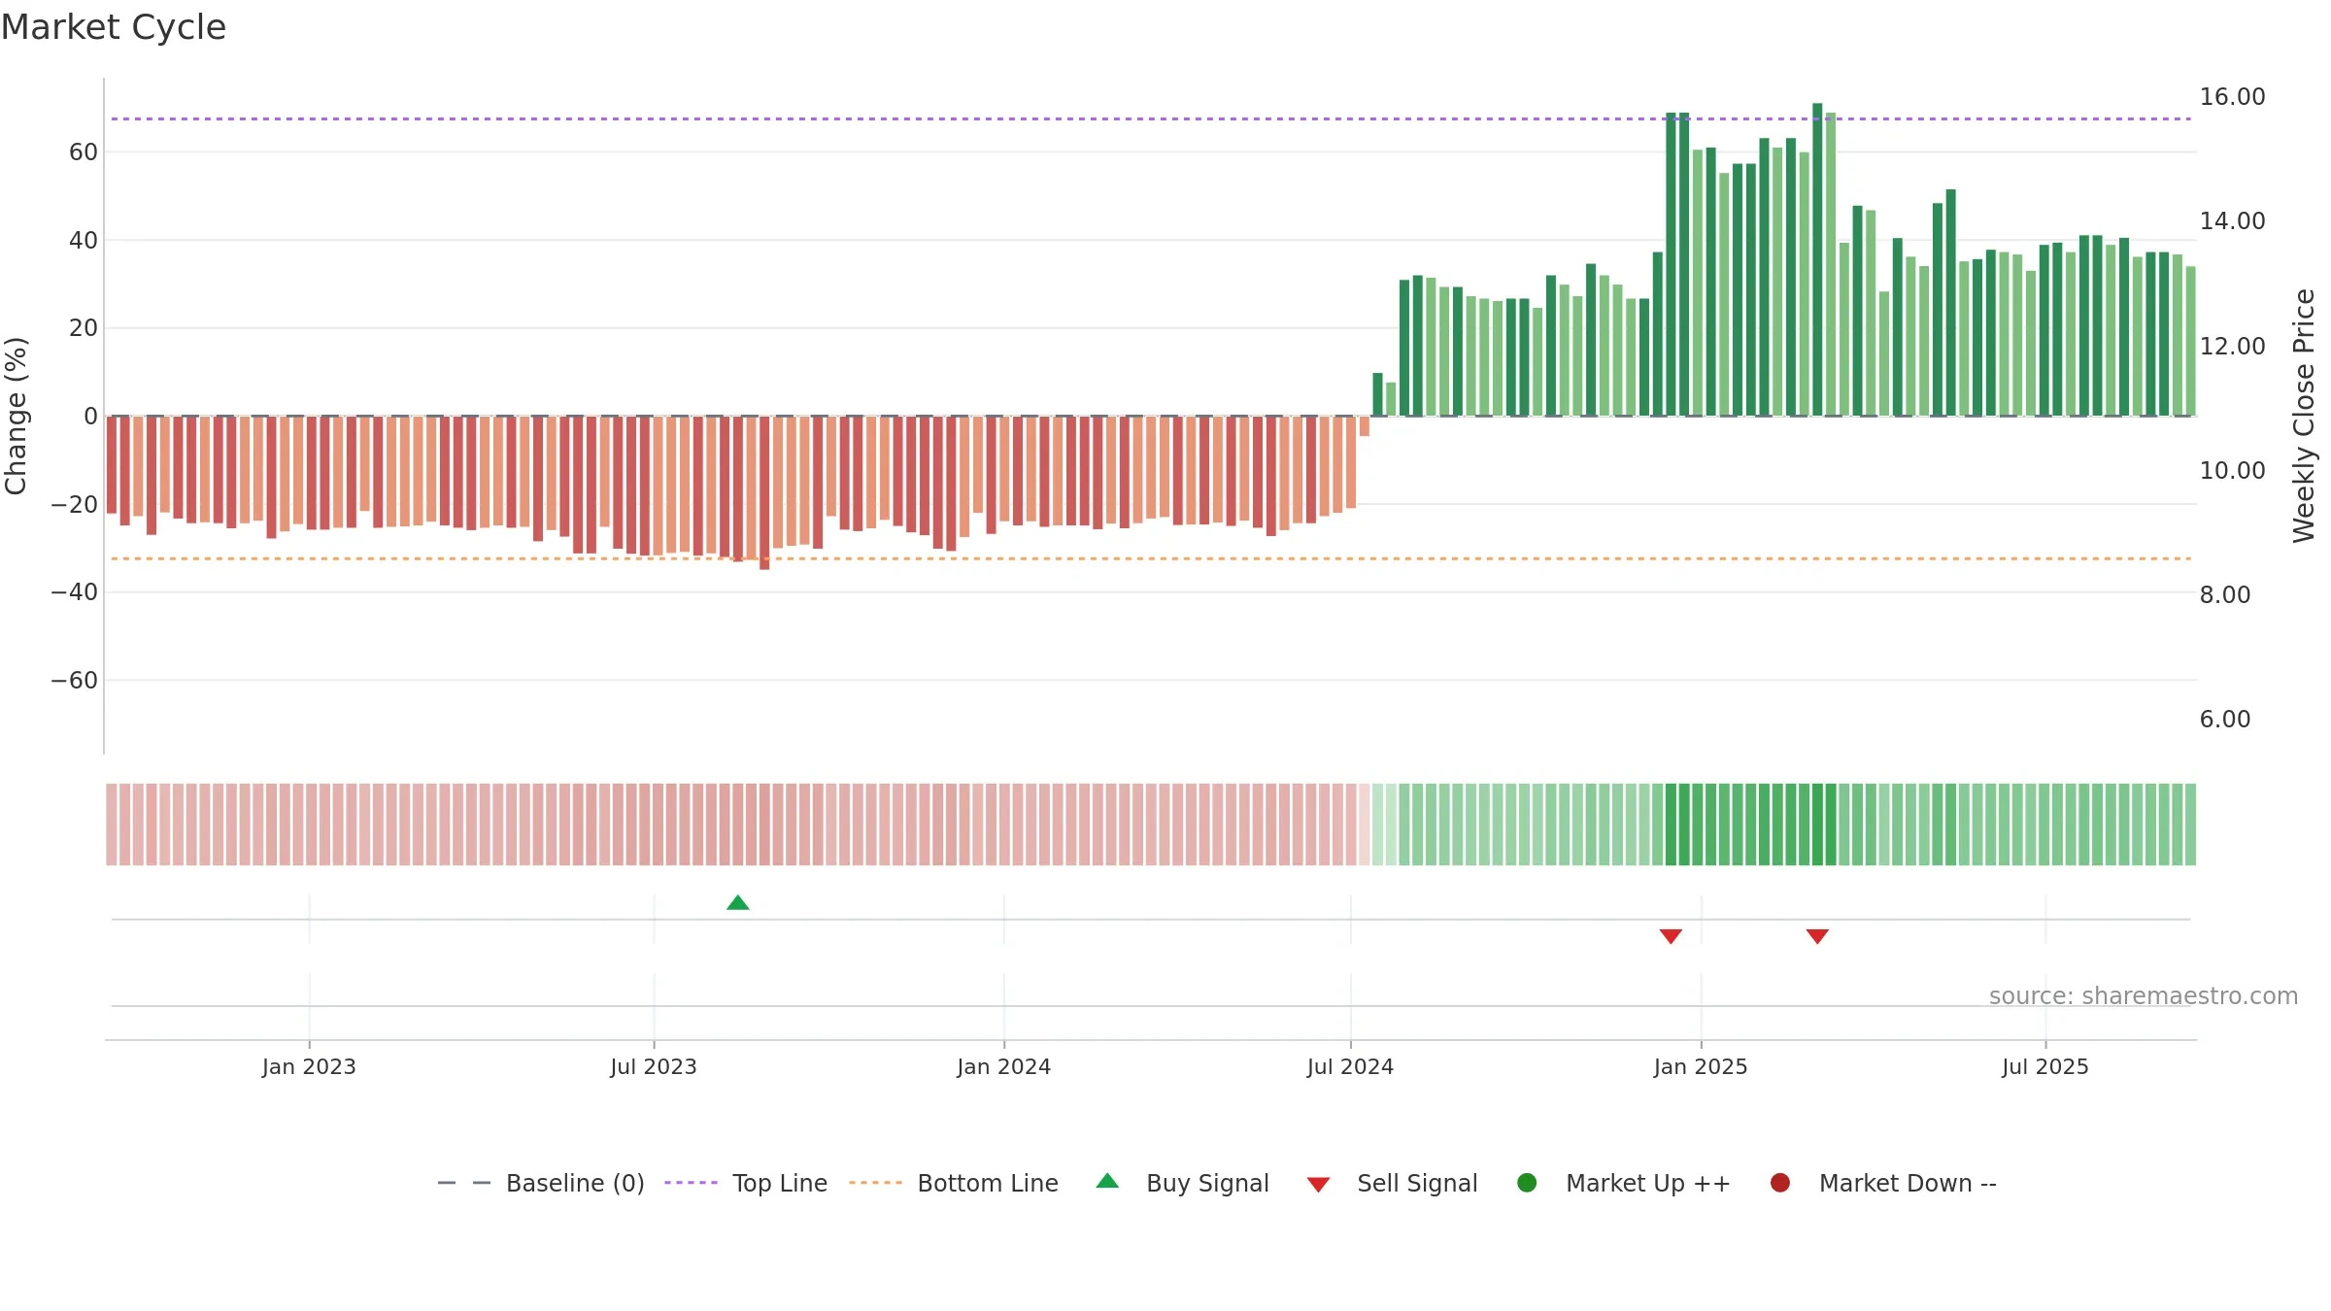This screenshot has height=1311, width=2331.
Task: Click the 12.00 price axis label
Action: [2233, 347]
